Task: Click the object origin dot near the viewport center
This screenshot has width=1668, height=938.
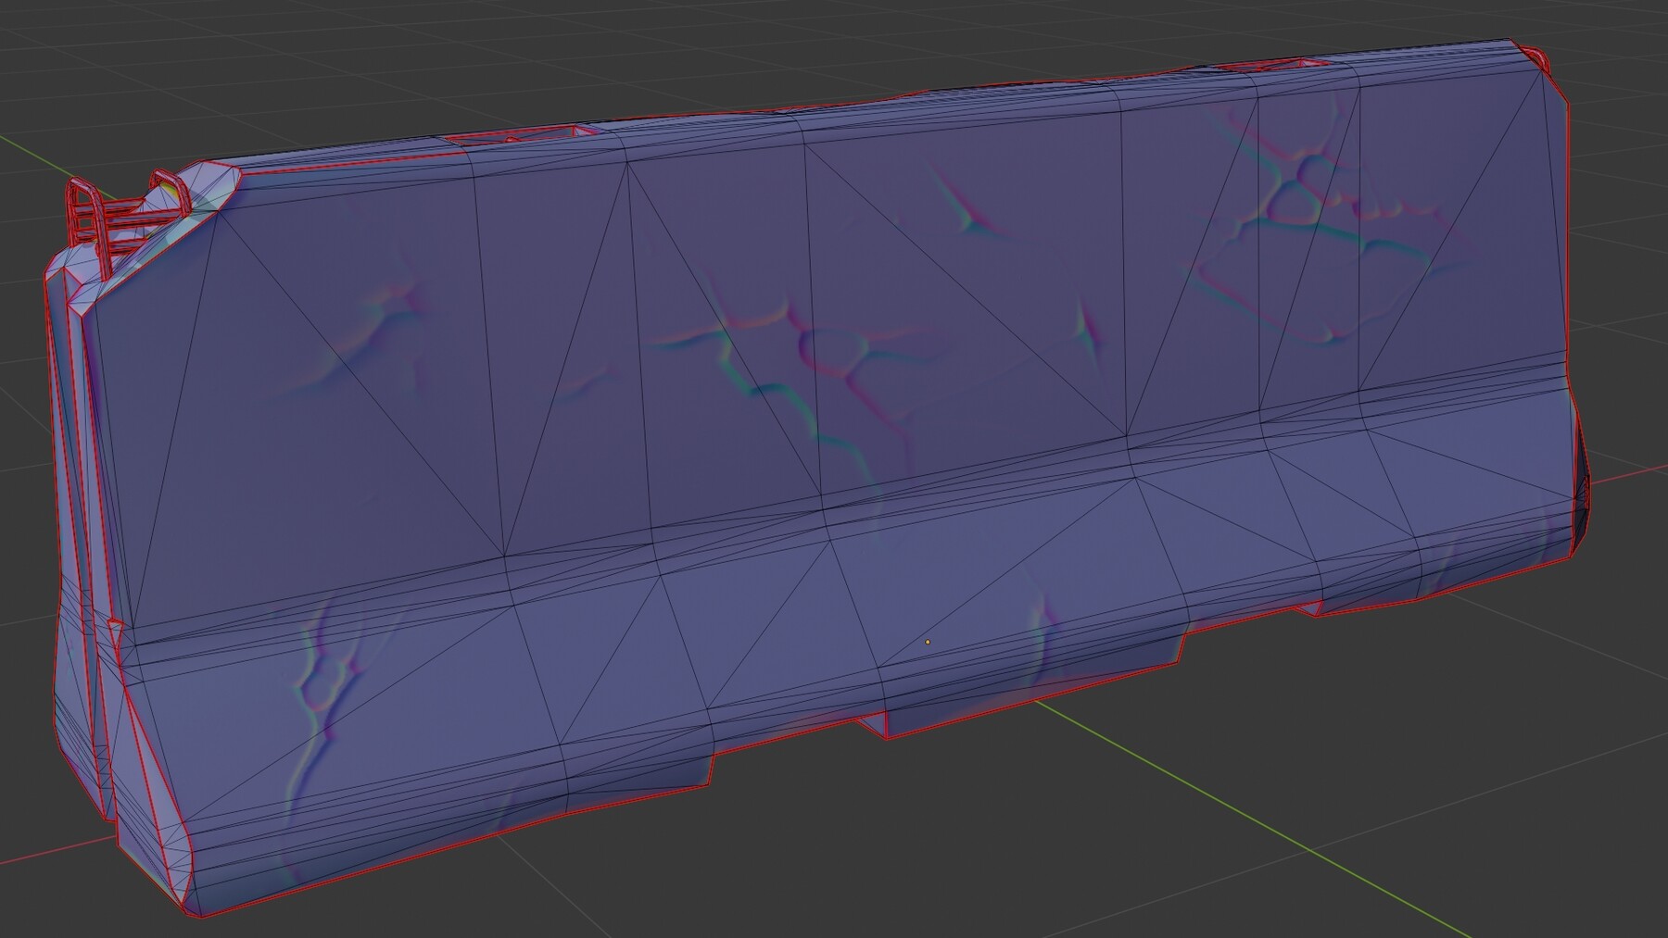Action: 929,641
